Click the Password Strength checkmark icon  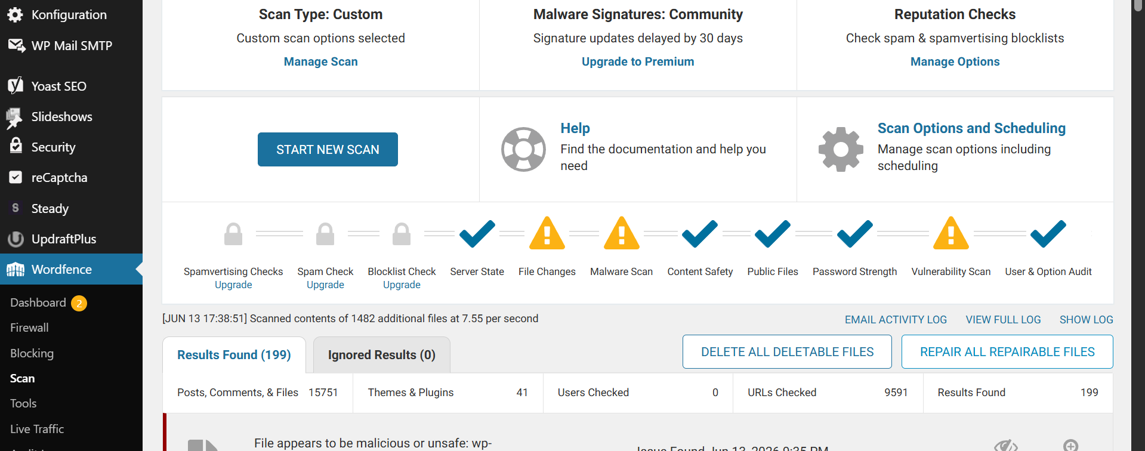tap(855, 234)
